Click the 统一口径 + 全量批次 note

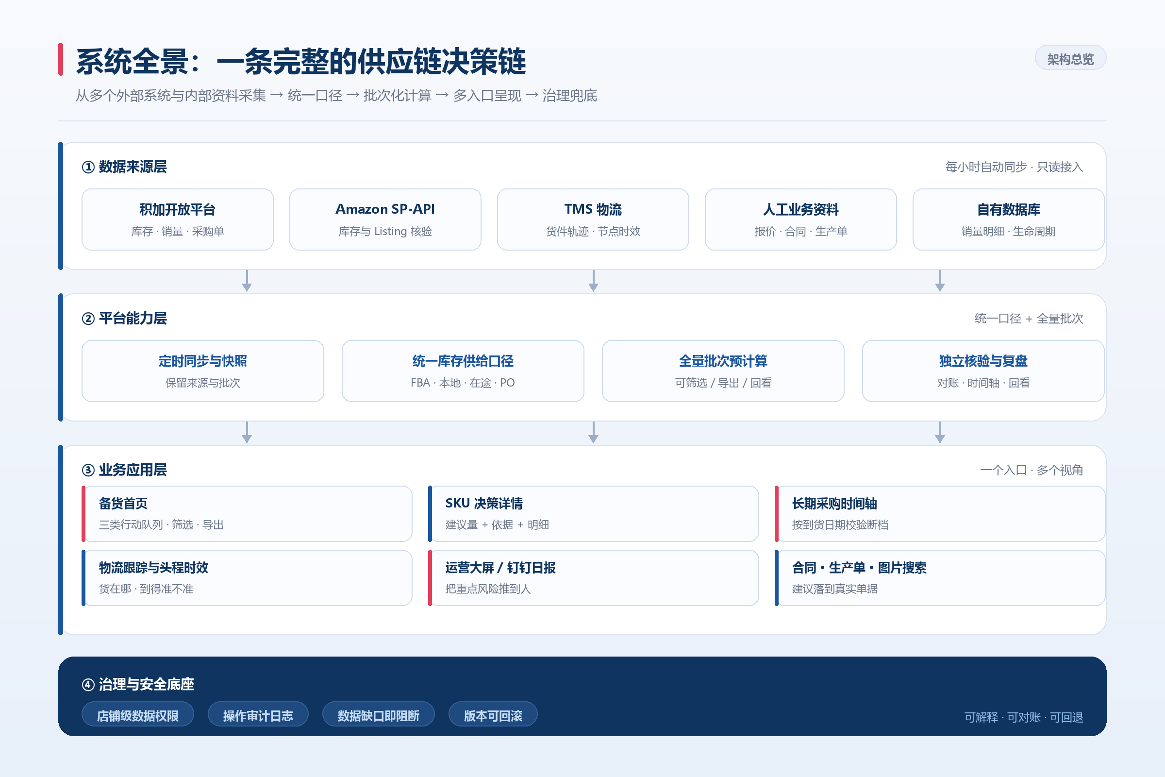[1029, 318]
